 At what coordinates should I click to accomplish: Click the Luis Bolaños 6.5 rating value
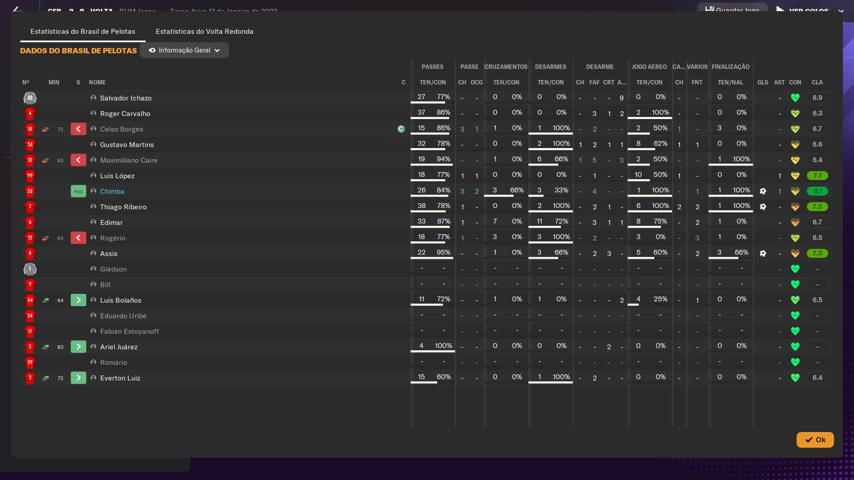[817, 300]
